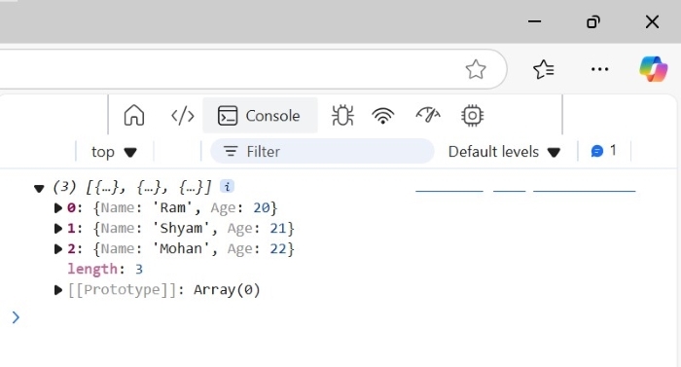This screenshot has width=681, height=367.
Task: Open the Copilot sidebar icon
Action: [x=653, y=69]
